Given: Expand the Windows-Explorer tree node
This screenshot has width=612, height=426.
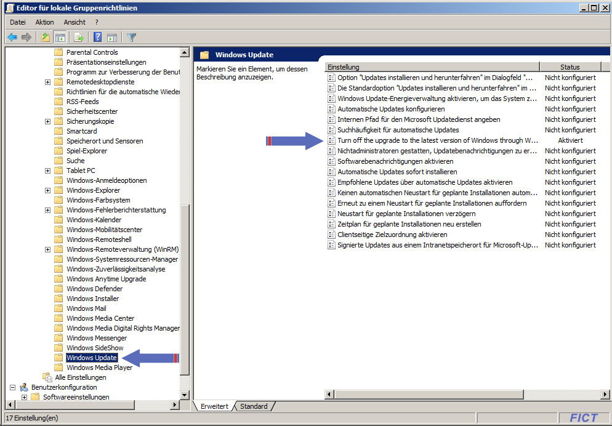Looking at the screenshot, I should pyautogui.click(x=47, y=190).
